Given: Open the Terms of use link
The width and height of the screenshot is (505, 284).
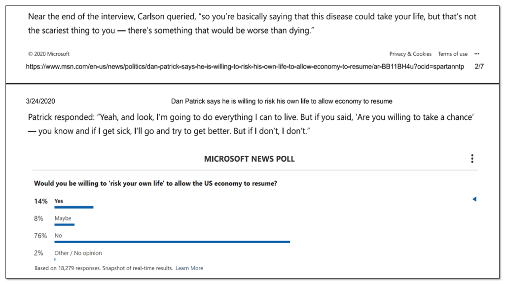Looking at the screenshot, I should [453, 54].
